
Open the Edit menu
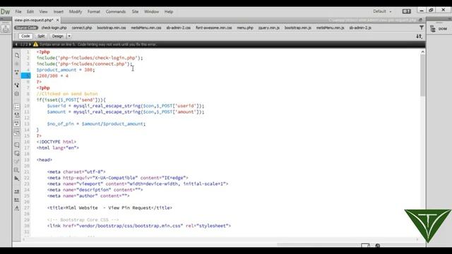pos(30,11)
